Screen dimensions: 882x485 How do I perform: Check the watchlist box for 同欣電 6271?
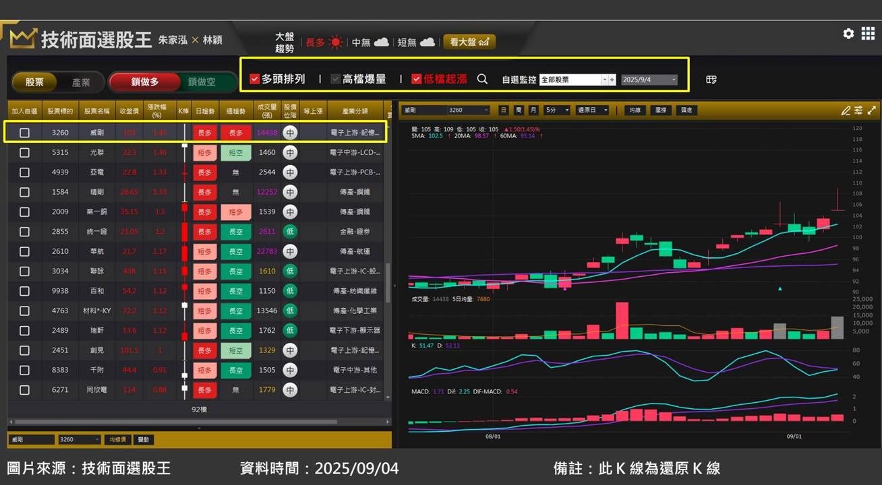[x=24, y=390]
